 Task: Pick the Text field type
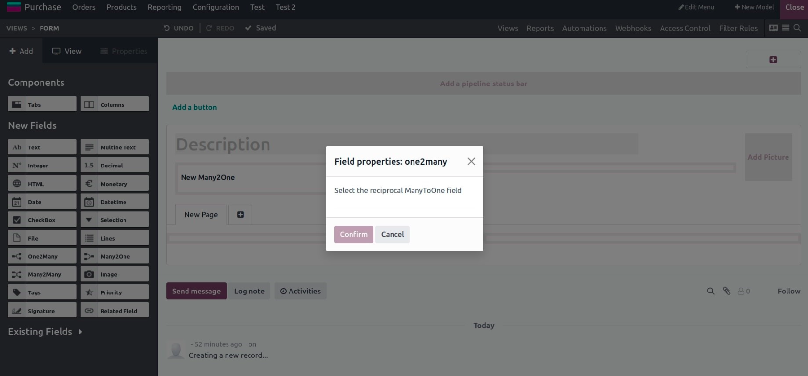(42, 147)
